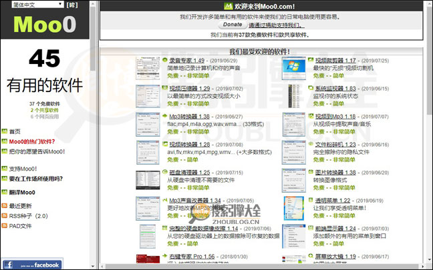
Task: Open 图片转换器 1.38 software link
Action: [335, 173]
